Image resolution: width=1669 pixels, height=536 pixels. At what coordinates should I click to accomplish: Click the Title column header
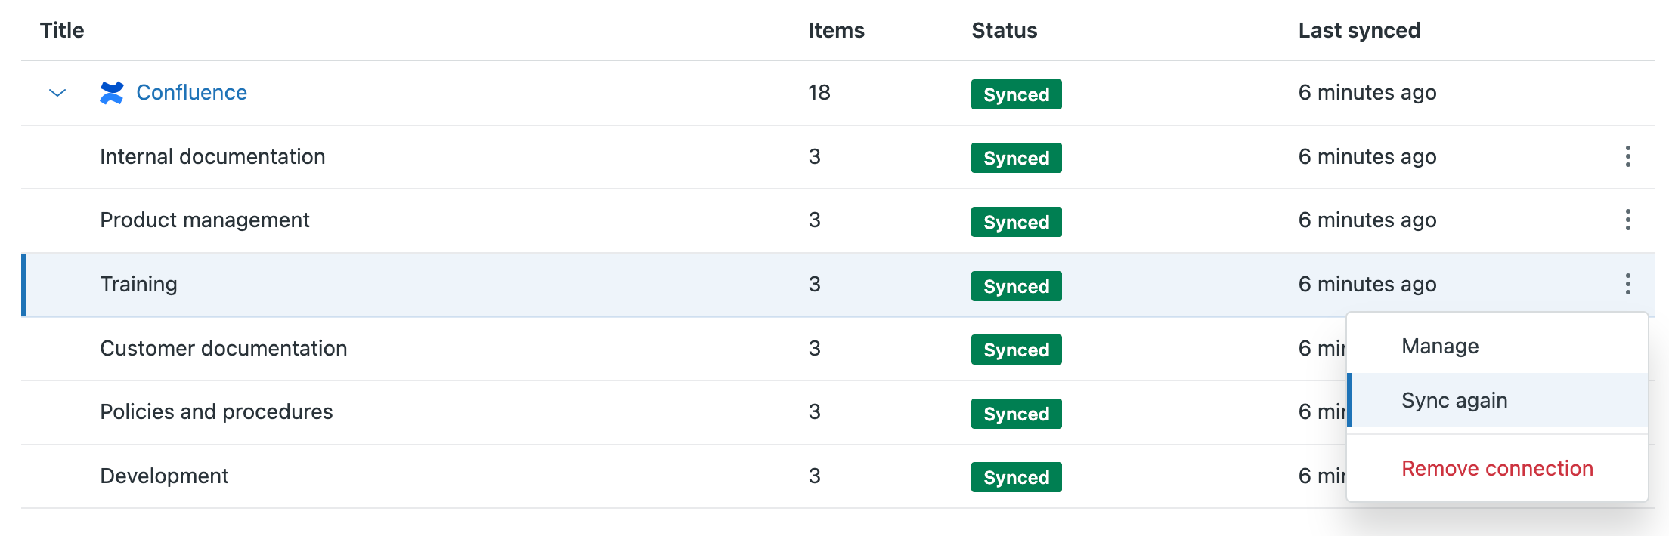62,30
